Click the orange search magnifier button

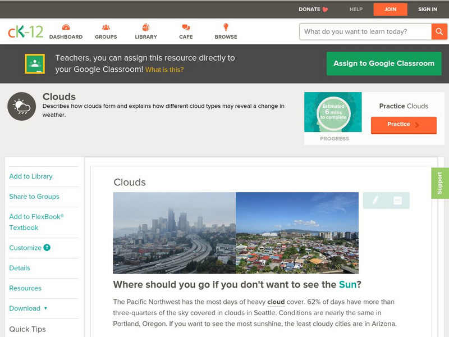click(439, 31)
